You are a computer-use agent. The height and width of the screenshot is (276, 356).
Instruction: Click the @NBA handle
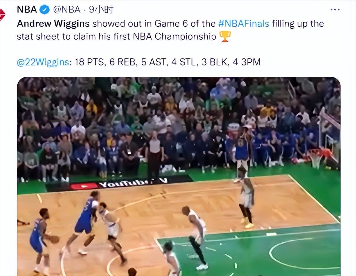pos(67,10)
